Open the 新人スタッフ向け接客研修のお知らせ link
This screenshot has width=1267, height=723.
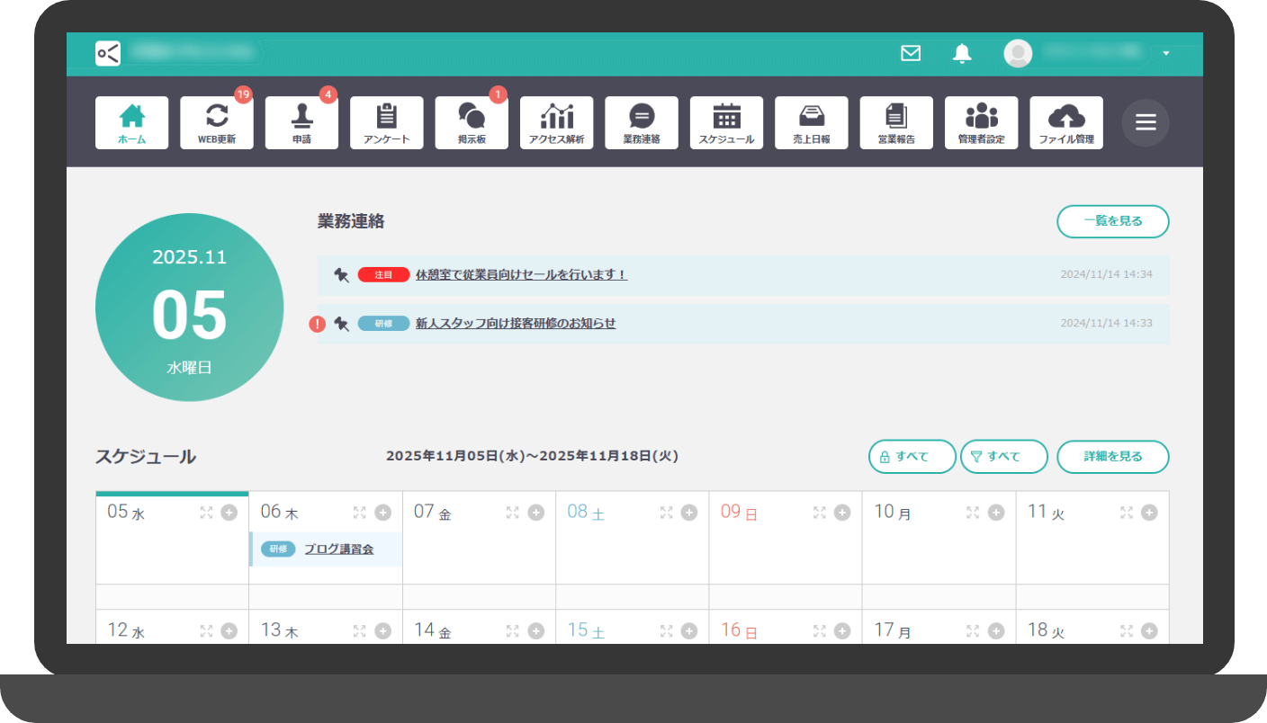(515, 324)
